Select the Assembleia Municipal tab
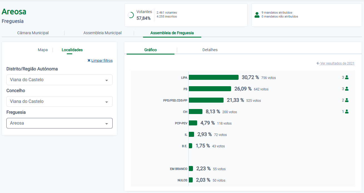This screenshot has height=193, width=364. click(x=102, y=33)
